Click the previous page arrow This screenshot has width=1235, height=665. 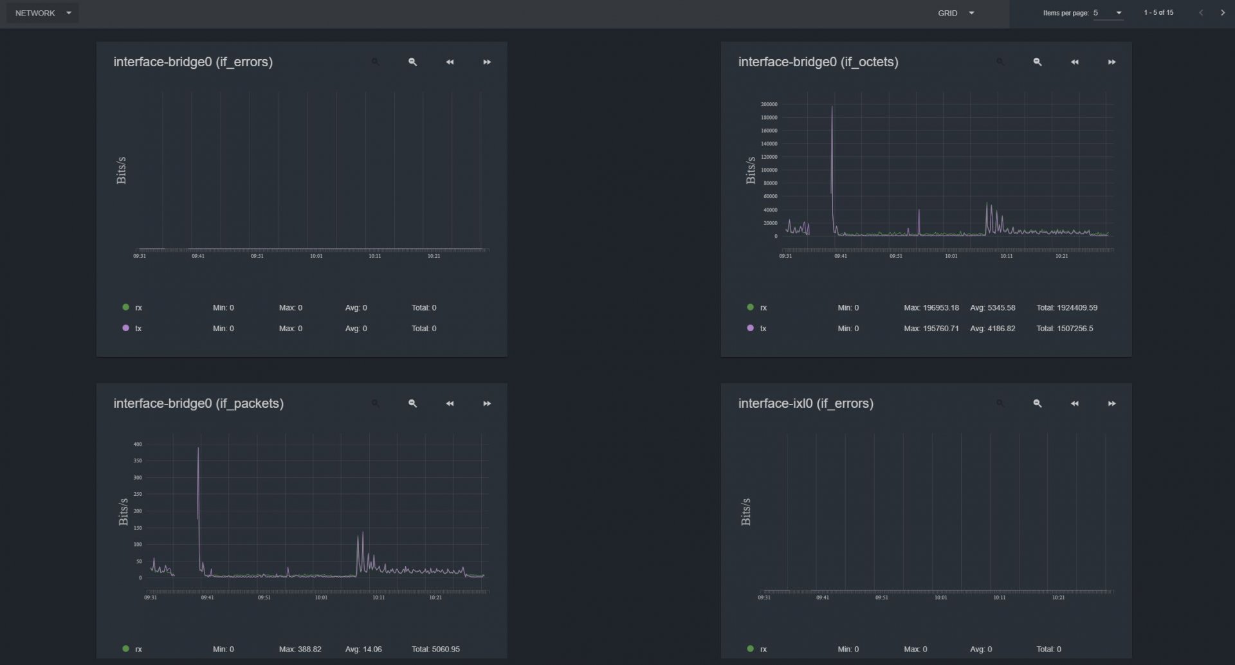coord(1200,13)
